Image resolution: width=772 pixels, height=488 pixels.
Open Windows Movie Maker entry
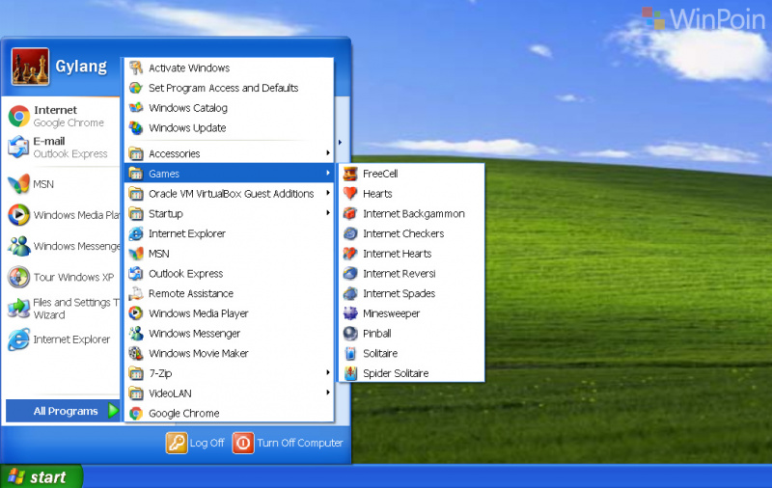(x=229, y=353)
